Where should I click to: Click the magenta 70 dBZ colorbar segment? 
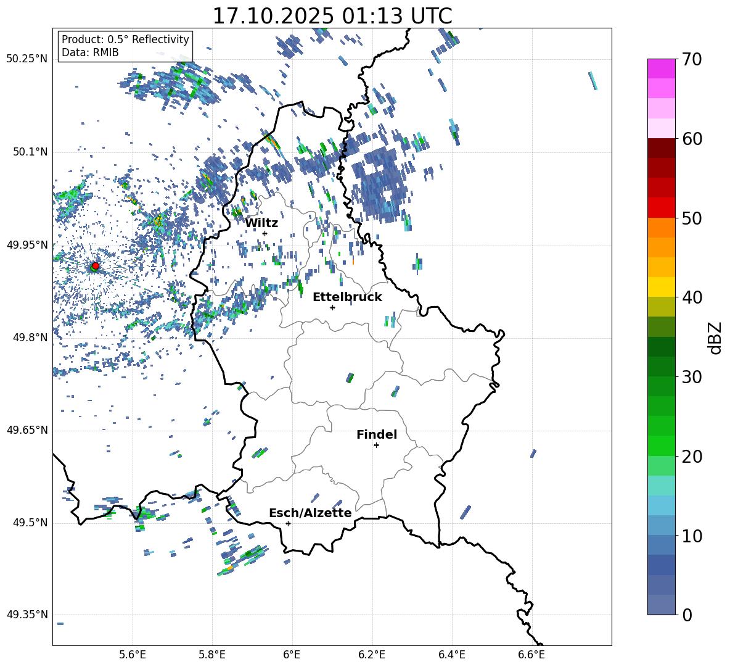pyautogui.click(x=662, y=68)
